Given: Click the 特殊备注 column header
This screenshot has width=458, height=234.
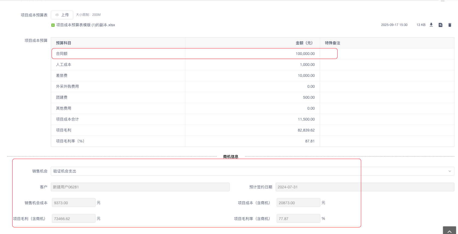Looking at the screenshot, I should click(332, 43).
